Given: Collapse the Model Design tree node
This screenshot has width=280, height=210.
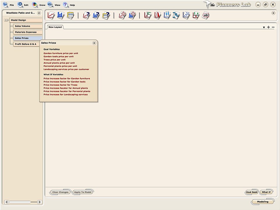Looking at the screenshot, I should (x=6, y=20).
